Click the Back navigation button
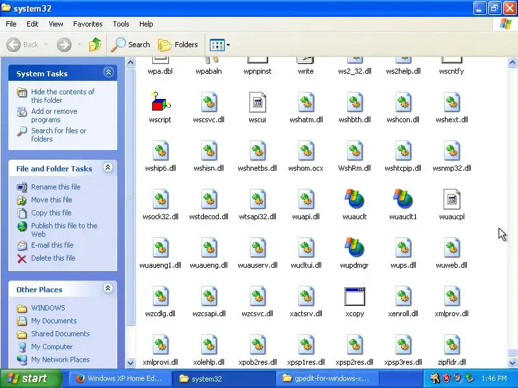This screenshot has width=518, height=388. click(x=23, y=45)
